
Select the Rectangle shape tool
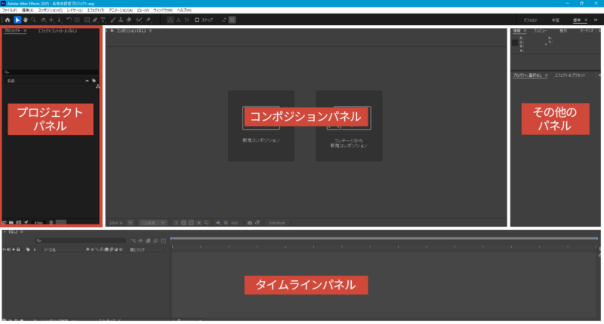87,20
